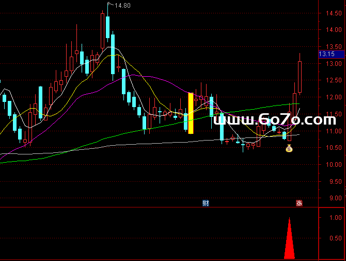Click the 13.15 current price tag
Screen dimensions: 346x261
click(x=327, y=54)
